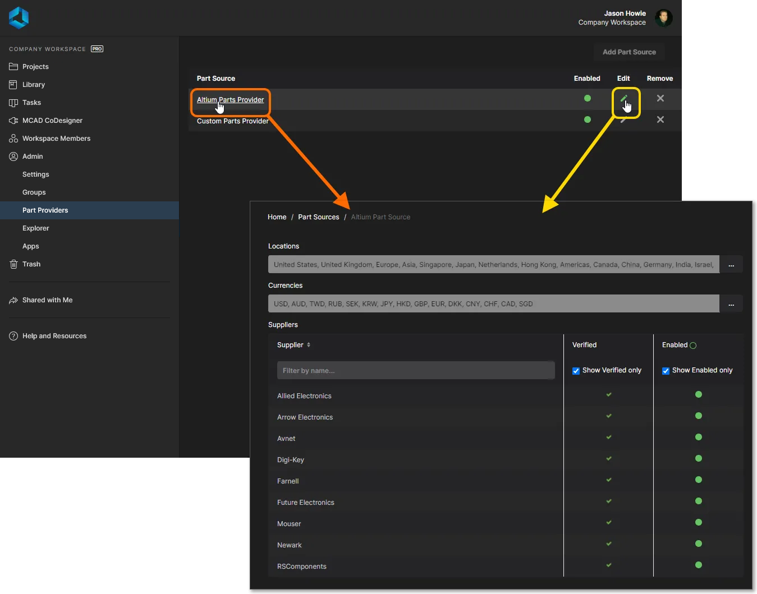
Task: Select the Avnet supplier name
Action: click(x=286, y=439)
